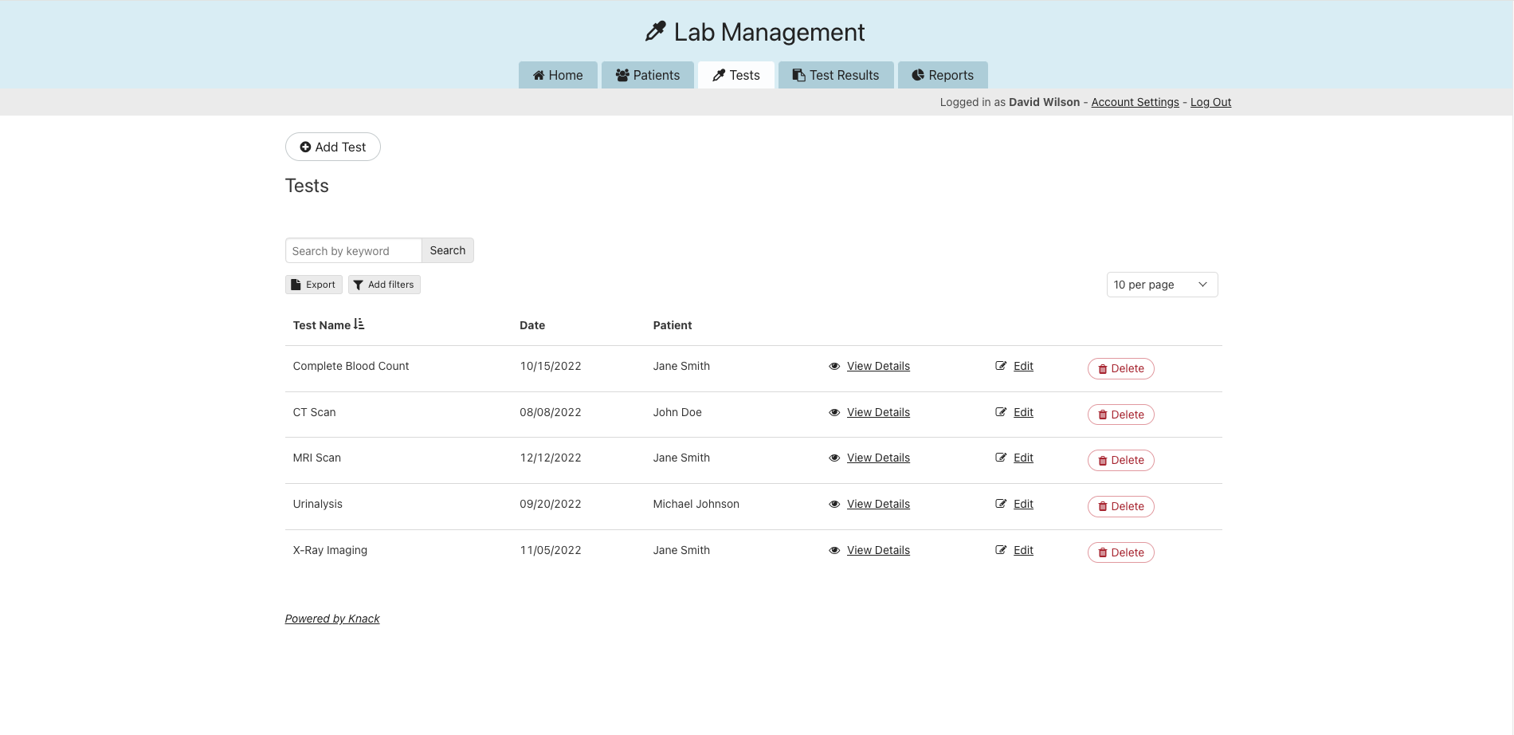
Task: Click the document icon on Export
Action: [x=296, y=285]
